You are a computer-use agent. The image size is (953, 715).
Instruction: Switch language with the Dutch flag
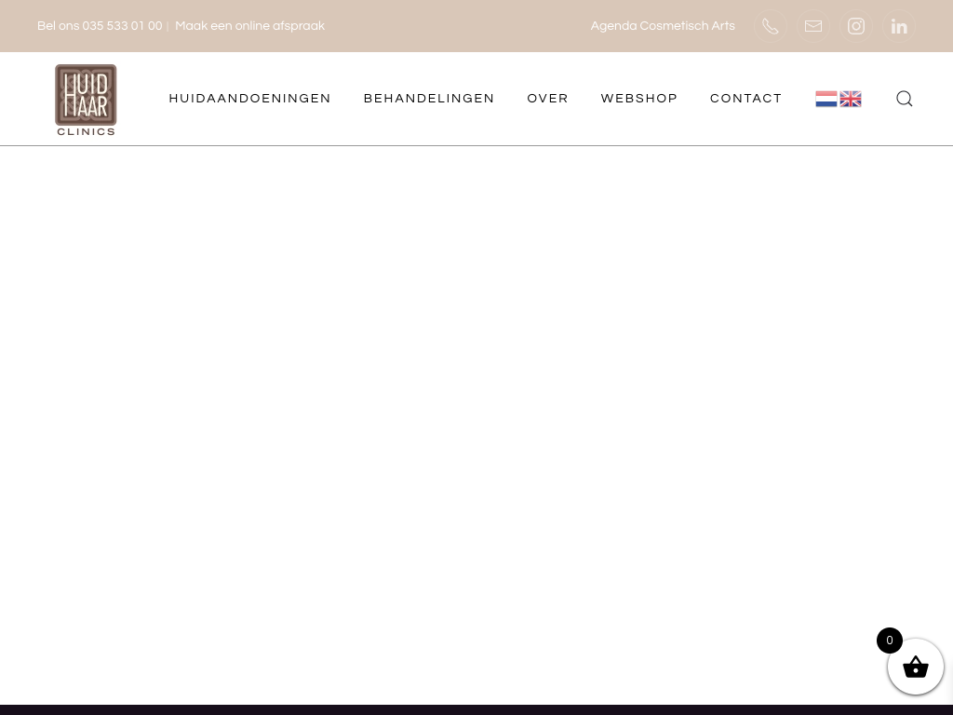[x=825, y=99]
